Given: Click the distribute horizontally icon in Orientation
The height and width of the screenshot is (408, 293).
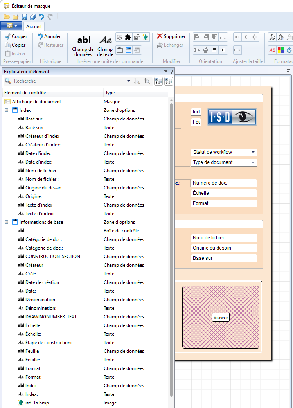Looking at the screenshot, I should pyautogui.click(x=197, y=50).
